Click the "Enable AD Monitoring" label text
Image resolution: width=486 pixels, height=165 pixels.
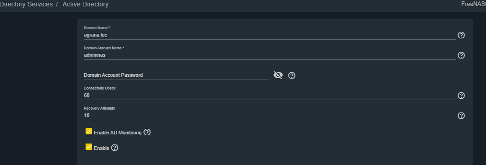(x=118, y=133)
